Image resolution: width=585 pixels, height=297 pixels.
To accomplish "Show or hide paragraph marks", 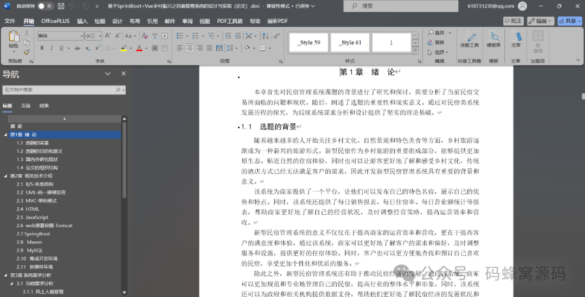I will 276,36.
